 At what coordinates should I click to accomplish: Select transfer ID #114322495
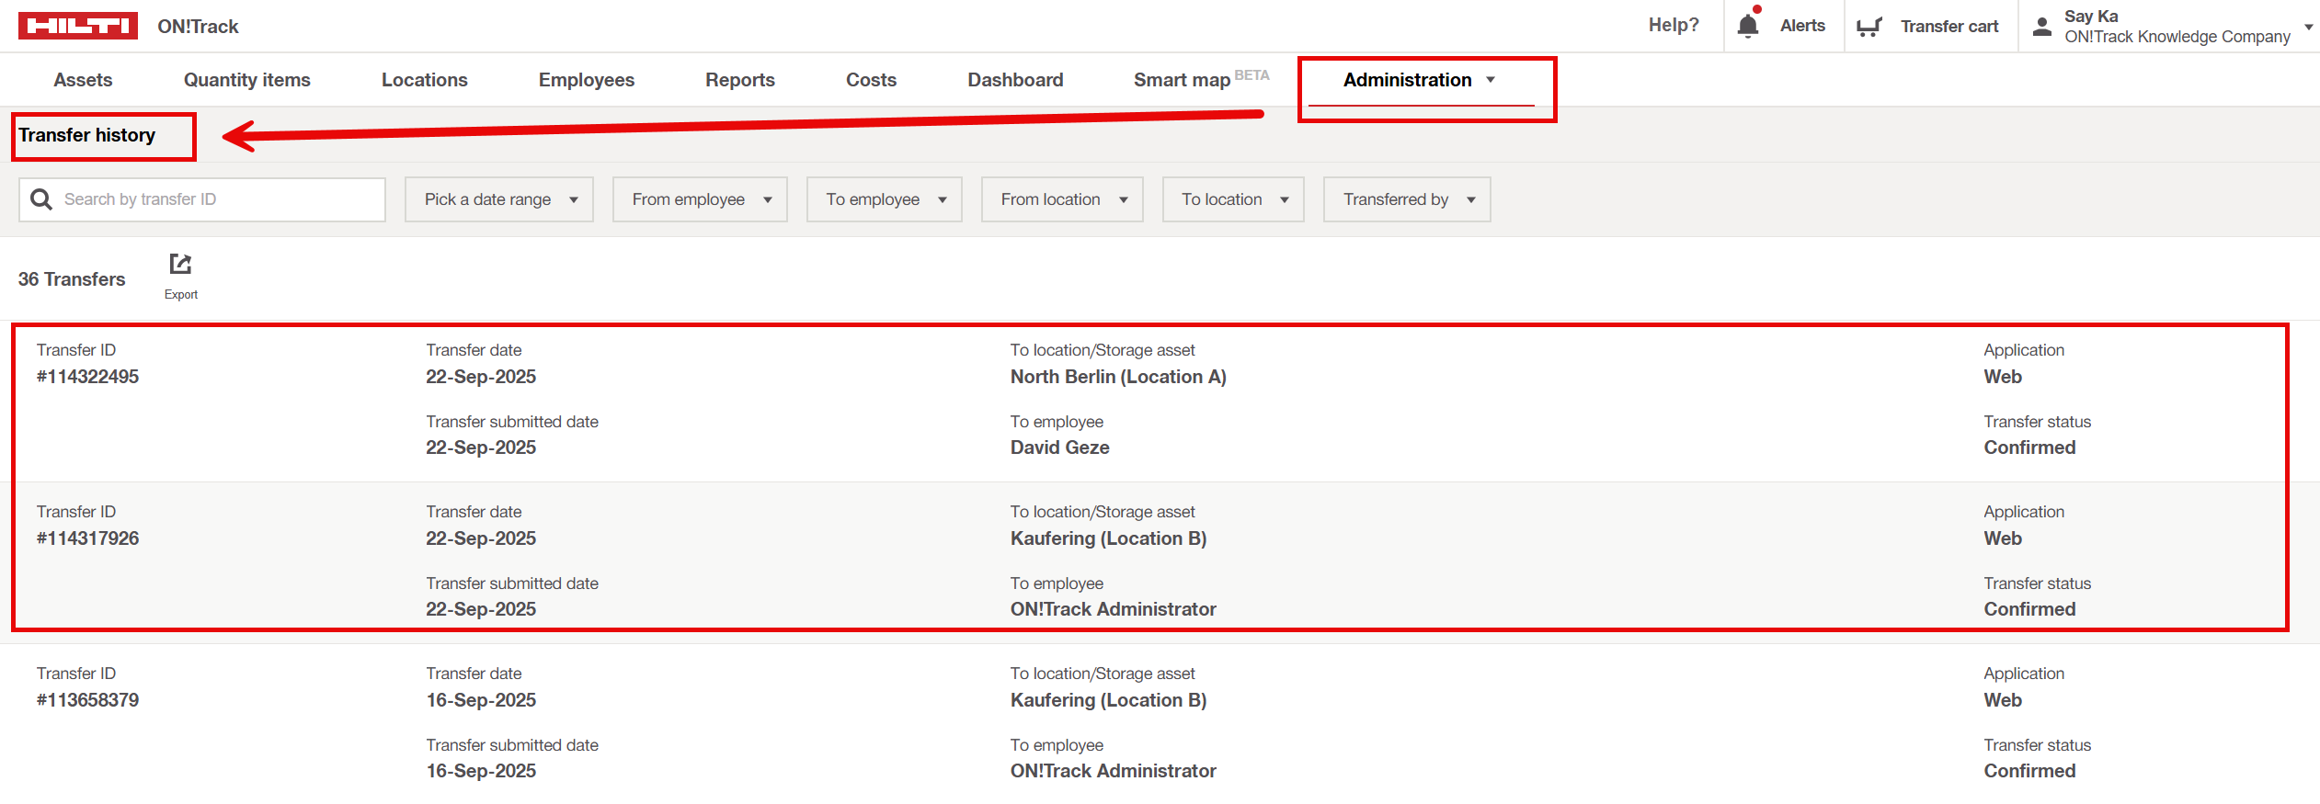coord(87,377)
